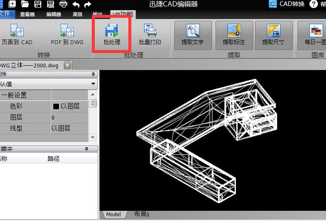Open a file with the folder icon
Image resolution: width=326 pixels, height=221 pixels.
pyautogui.click(x=25, y=4)
